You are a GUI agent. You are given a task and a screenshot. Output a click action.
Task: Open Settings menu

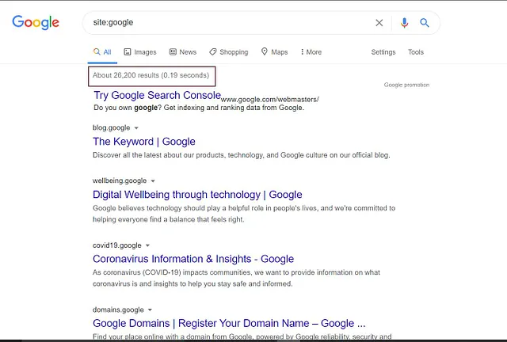[x=383, y=52]
